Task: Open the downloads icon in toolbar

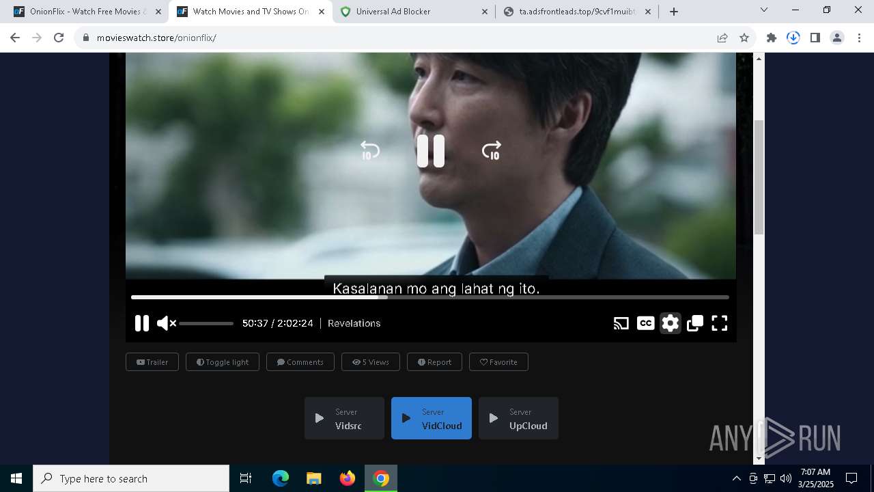Action: tap(793, 38)
